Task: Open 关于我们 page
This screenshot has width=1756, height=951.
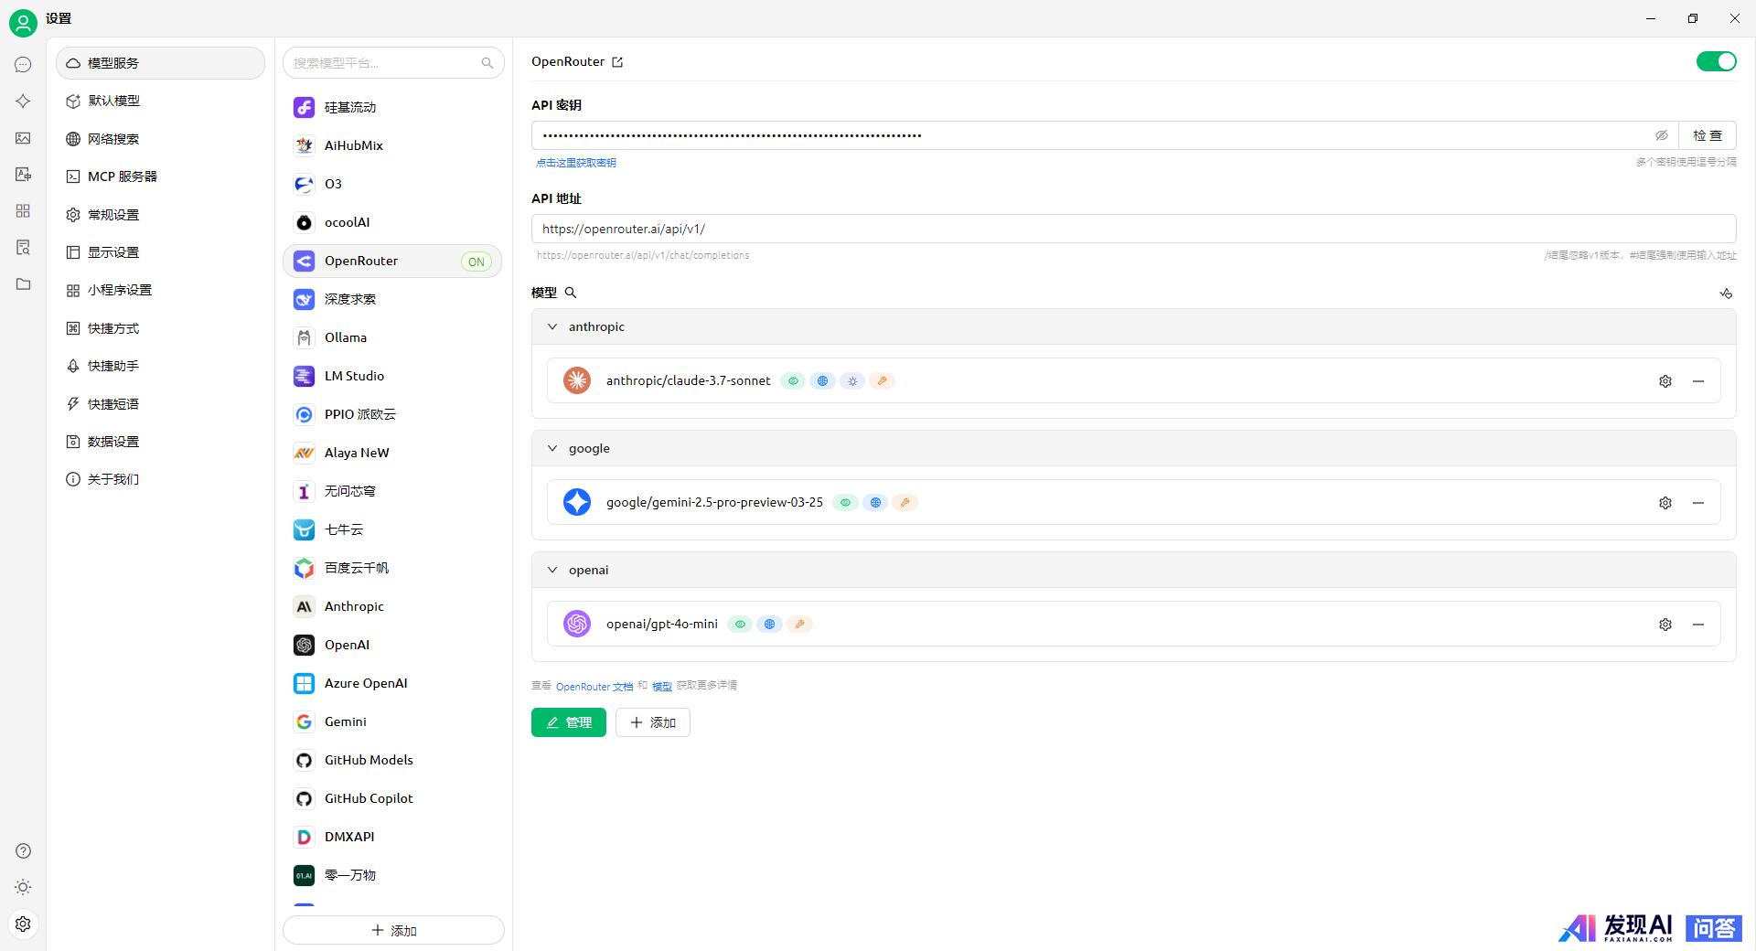Action: coord(160,479)
